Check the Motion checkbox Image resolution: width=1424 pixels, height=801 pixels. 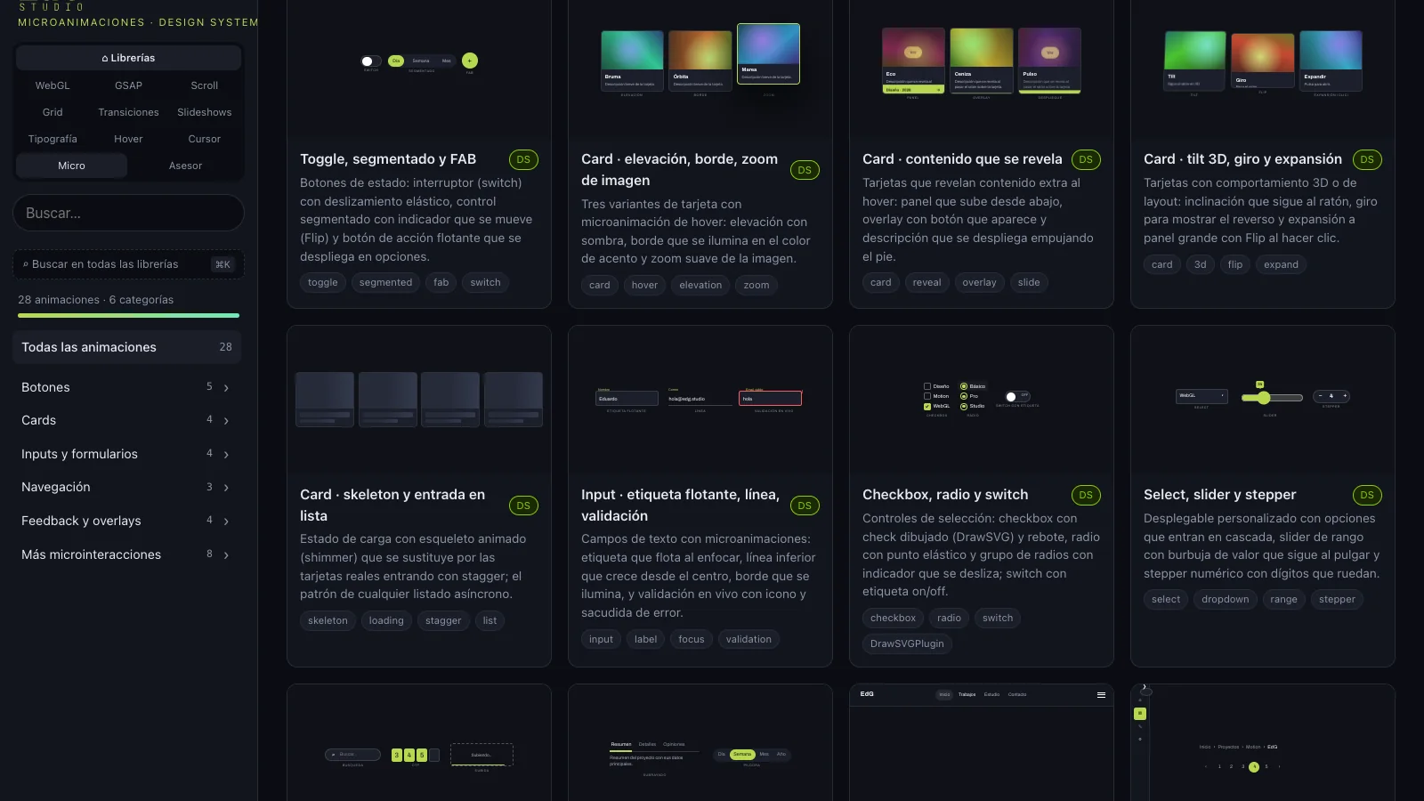(927, 396)
